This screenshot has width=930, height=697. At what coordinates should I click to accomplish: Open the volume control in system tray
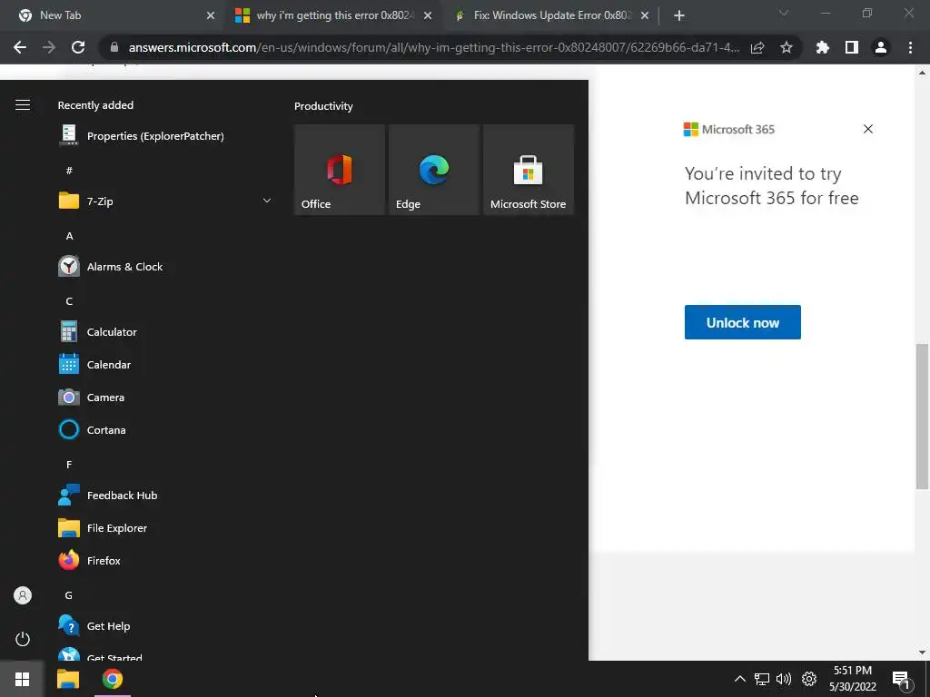coord(784,679)
